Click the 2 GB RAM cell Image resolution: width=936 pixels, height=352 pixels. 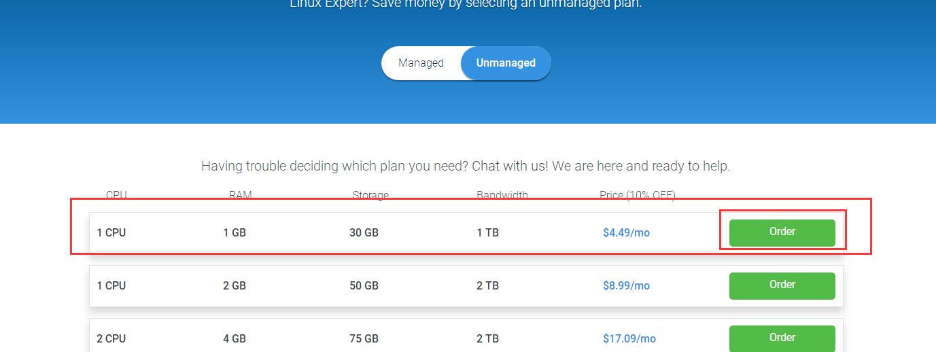235,286
